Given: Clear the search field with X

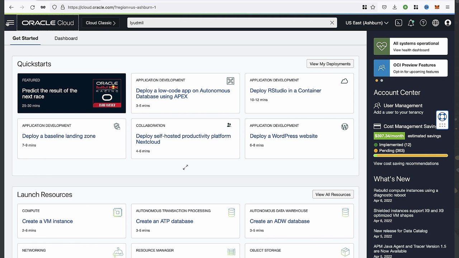Looking at the screenshot, I should pyautogui.click(x=332, y=23).
